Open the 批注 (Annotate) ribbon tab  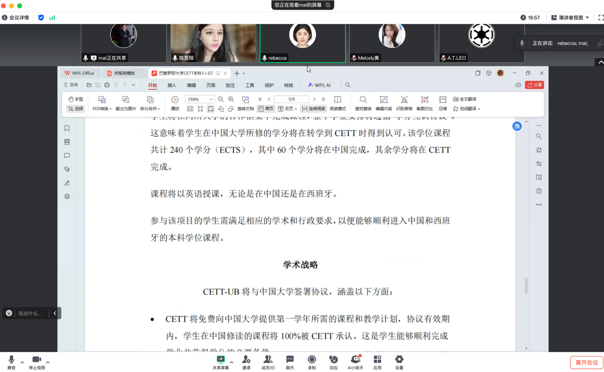tap(230, 85)
